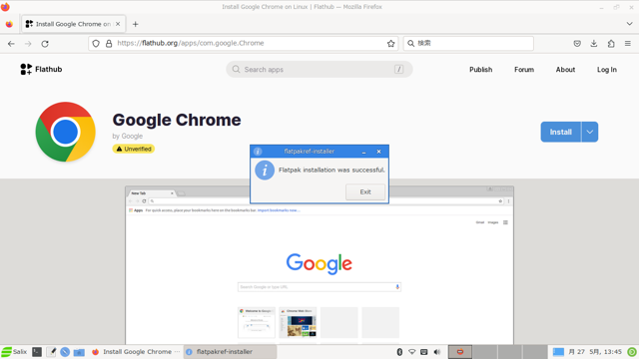Open the Firefox downloads panel
Screen dimensions: 639x359
point(594,44)
